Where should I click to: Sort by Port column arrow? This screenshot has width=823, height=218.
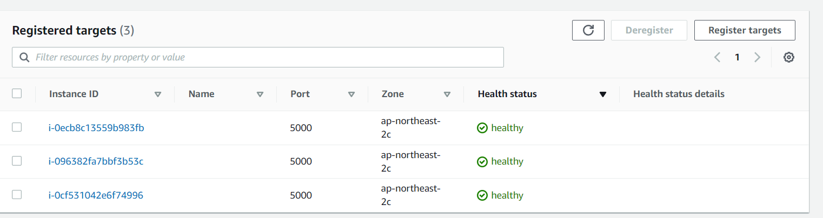[351, 94]
